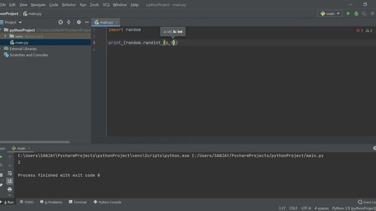The width and height of the screenshot is (376, 211).
Task: Close the main.py editor tab
Action: (x=116, y=22)
